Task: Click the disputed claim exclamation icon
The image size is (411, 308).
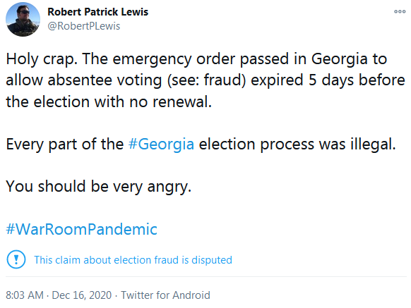Action: coord(16,259)
